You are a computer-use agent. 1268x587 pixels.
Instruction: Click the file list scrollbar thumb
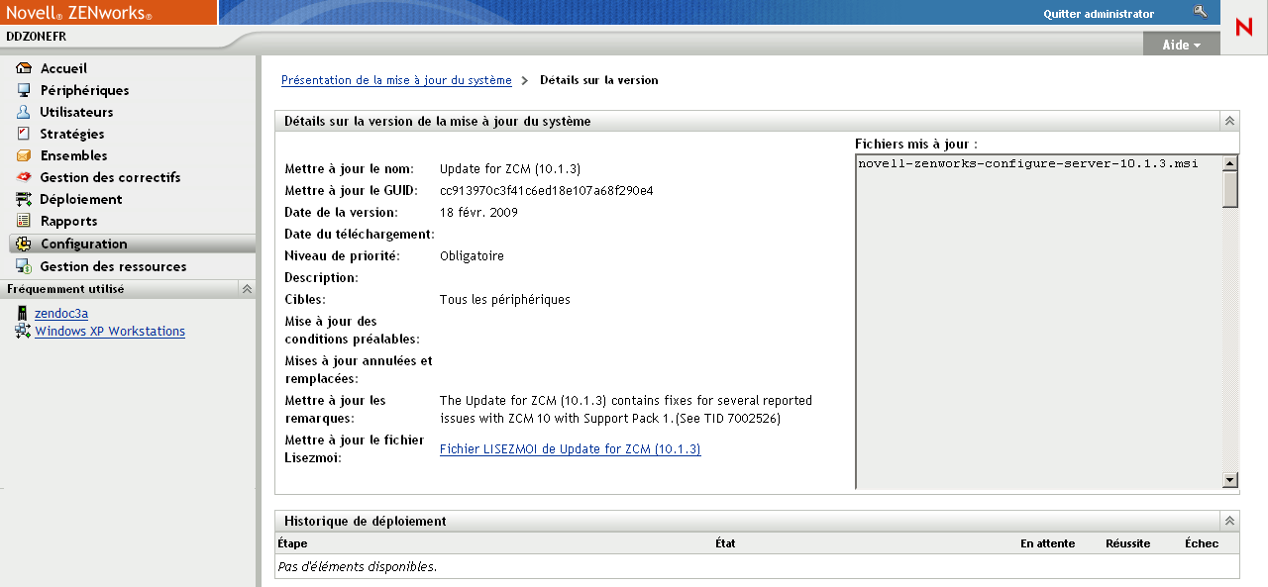tap(1230, 189)
